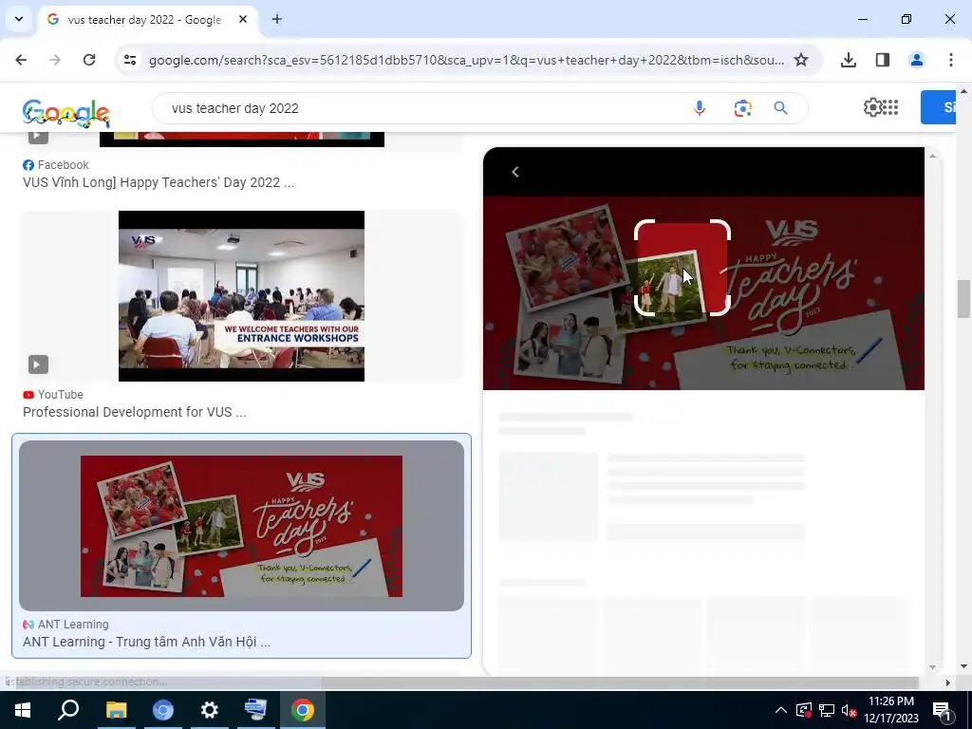
Task: Open the Google apps grid
Action: point(890,107)
